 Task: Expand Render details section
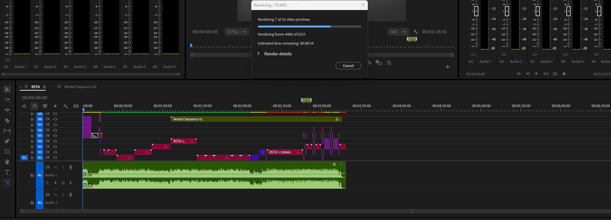click(274, 53)
